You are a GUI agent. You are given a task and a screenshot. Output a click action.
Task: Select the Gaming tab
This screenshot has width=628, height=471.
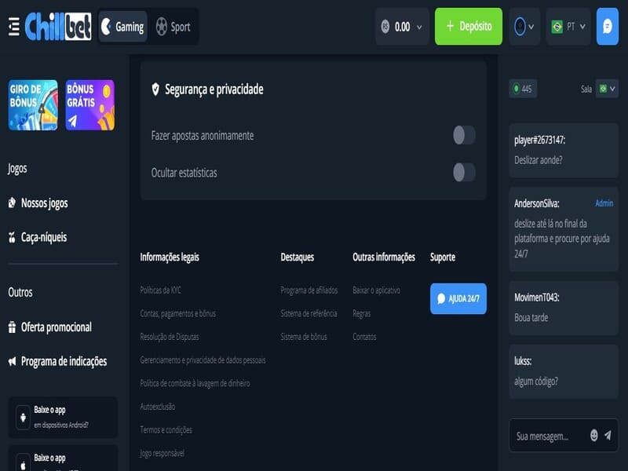pos(122,27)
